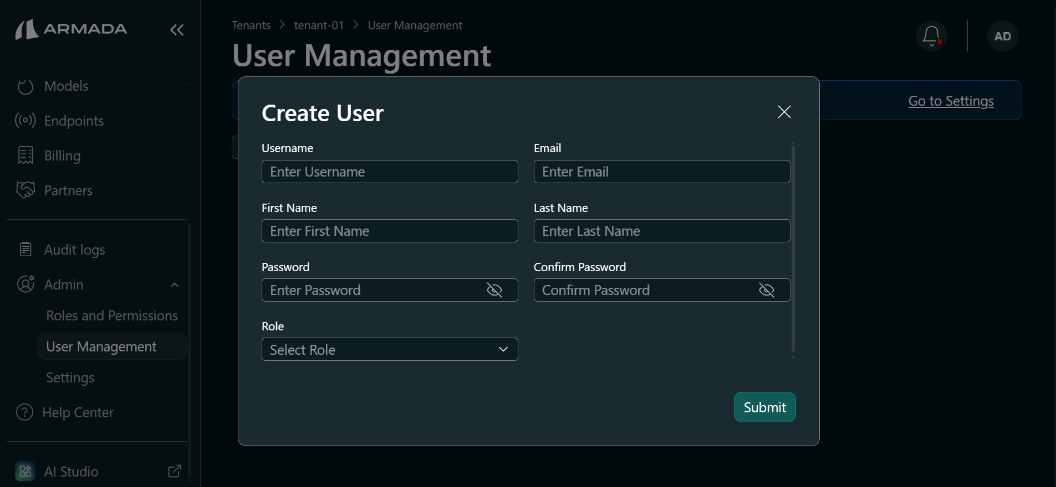Click the Billing receipt icon
The height and width of the screenshot is (487, 1056).
(x=25, y=156)
